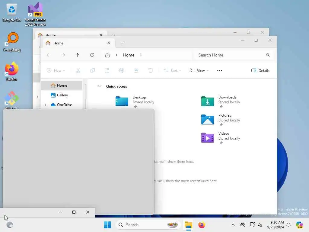This screenshot has height=232, width=309.
Task: Open the notifications bell
Action: tap(288, 225)
